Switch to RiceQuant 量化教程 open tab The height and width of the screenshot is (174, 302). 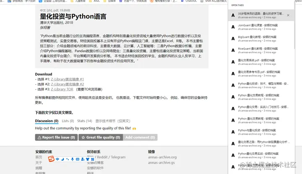261,50
